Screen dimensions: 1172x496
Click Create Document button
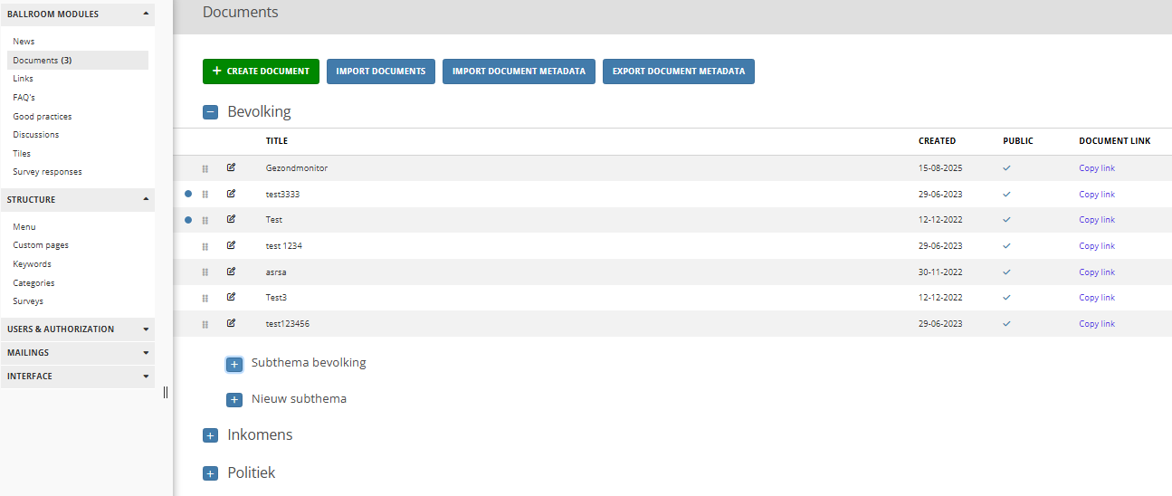coord(261,72)
